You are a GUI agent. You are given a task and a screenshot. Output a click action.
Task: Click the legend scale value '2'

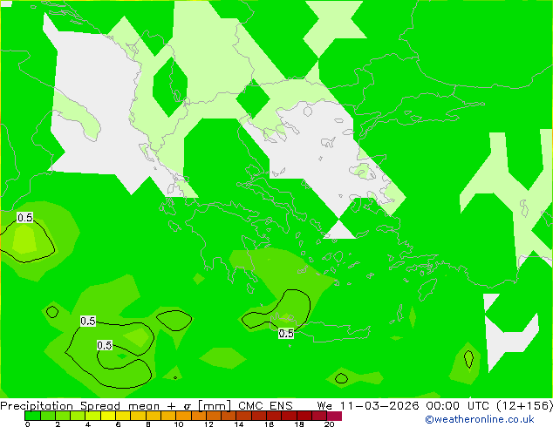[x=58, y=424]
